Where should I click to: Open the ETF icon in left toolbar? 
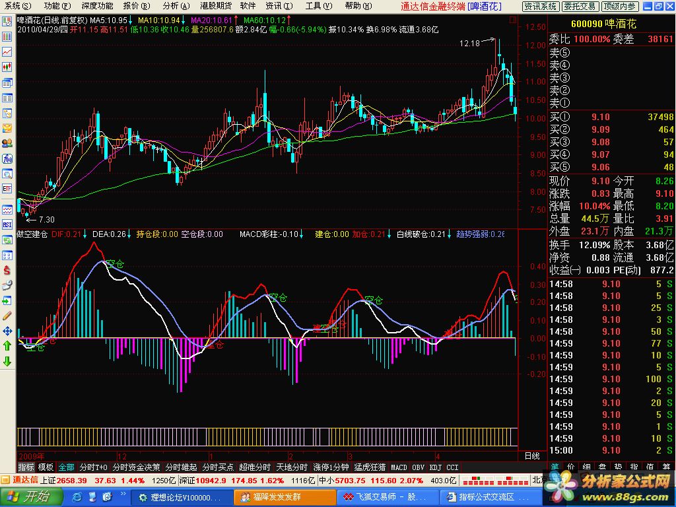(7, 189)
